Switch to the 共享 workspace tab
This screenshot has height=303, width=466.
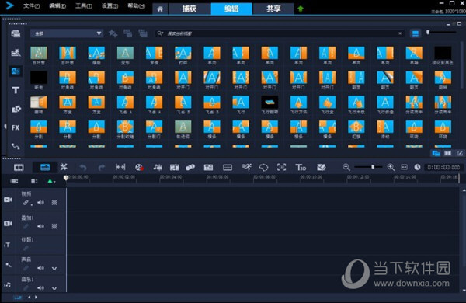coord(273,9)
